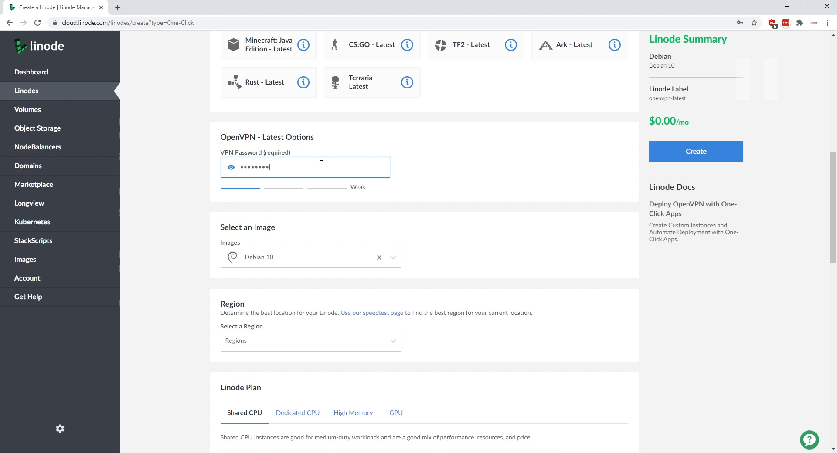Switch to High Memory tab

point(353,413)
